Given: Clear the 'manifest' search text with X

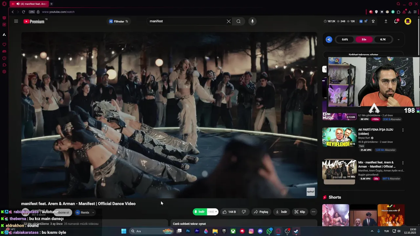Looking at the screenshot, I should coord(229,21).
